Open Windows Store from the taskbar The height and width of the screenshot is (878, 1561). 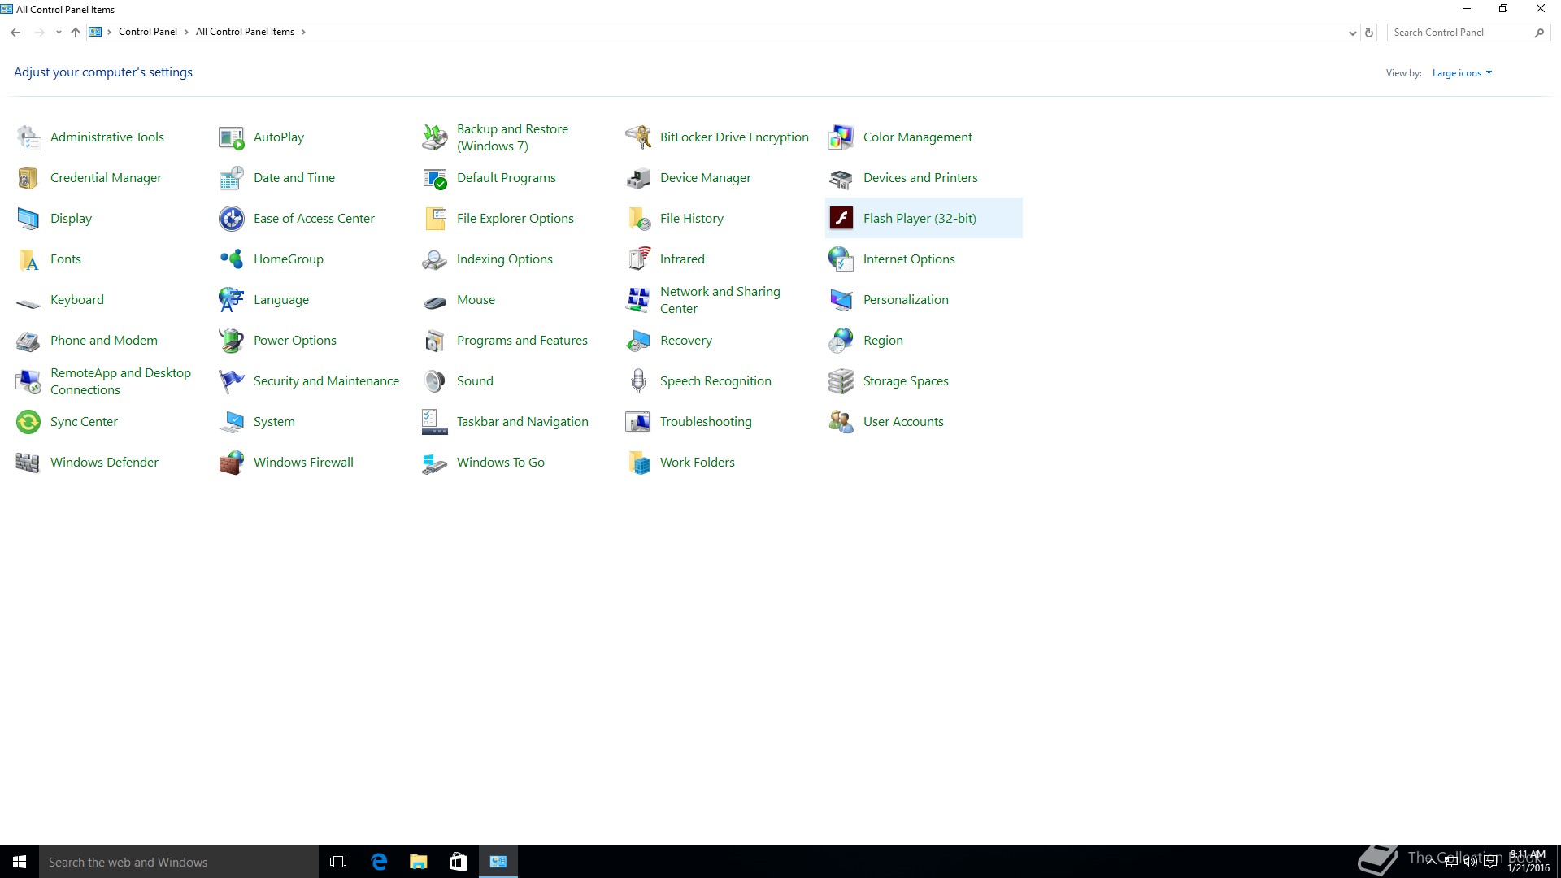click(x=458, y=862)
